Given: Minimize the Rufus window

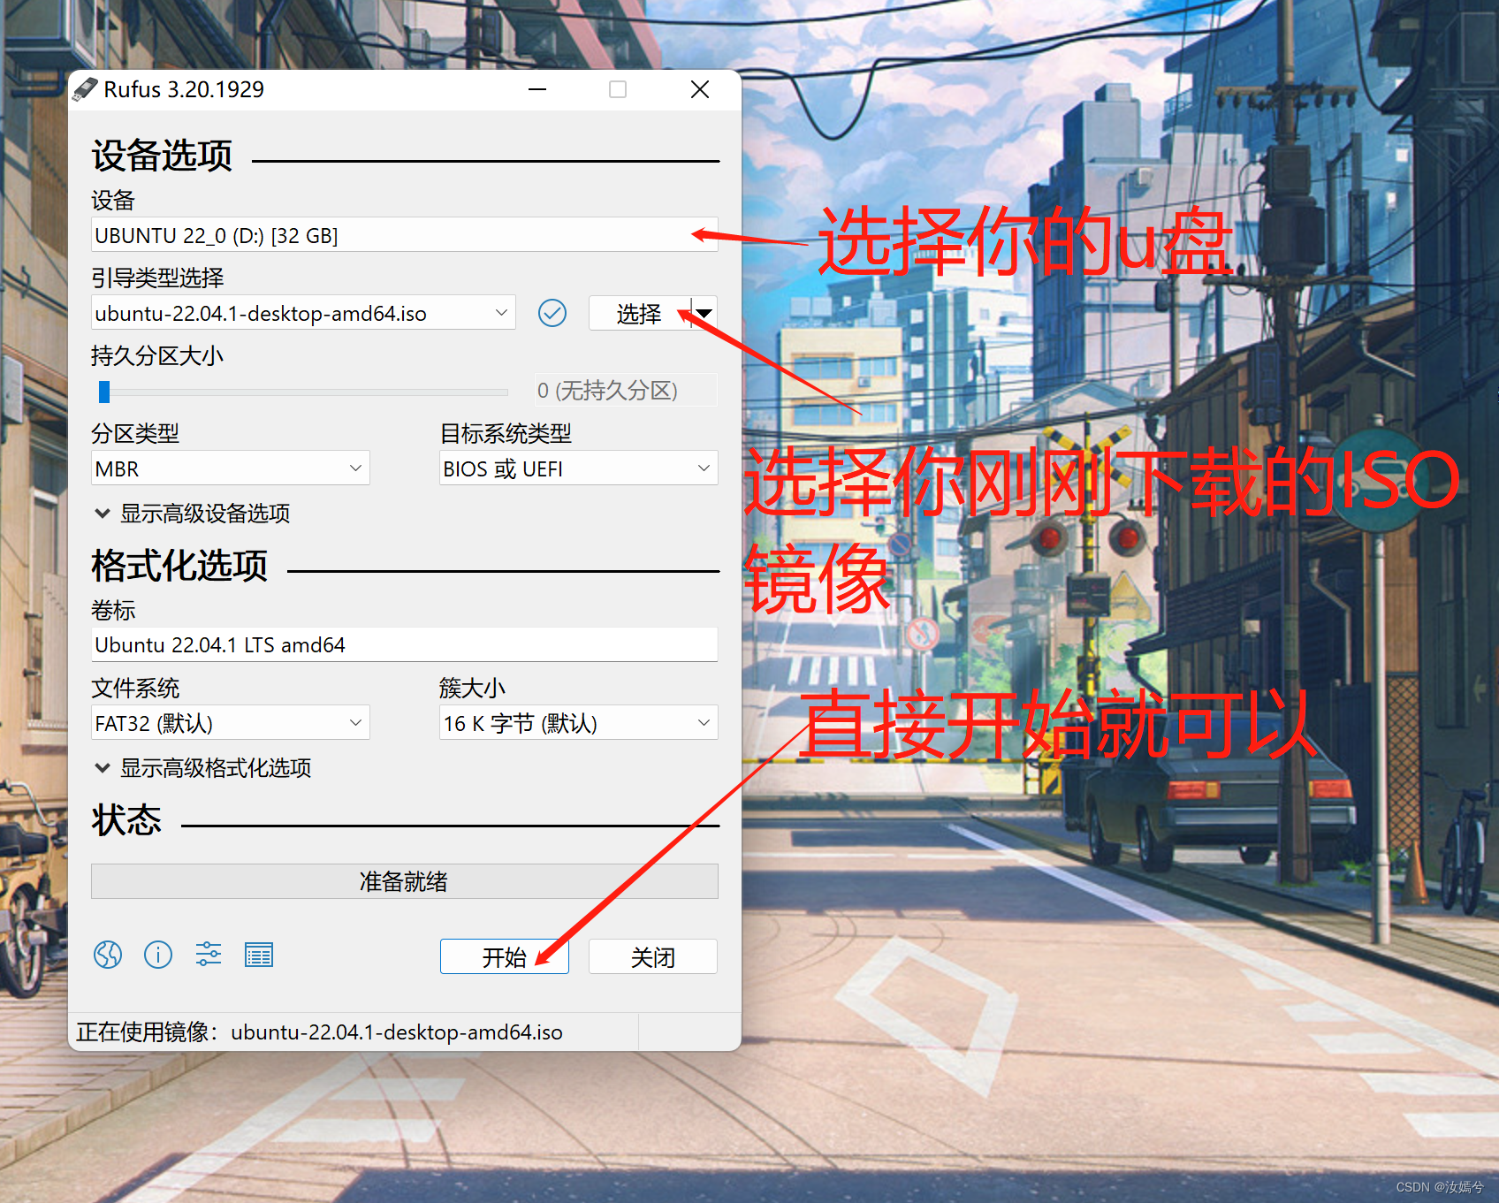Looking at the screenshot, I should tap(537, 89).
